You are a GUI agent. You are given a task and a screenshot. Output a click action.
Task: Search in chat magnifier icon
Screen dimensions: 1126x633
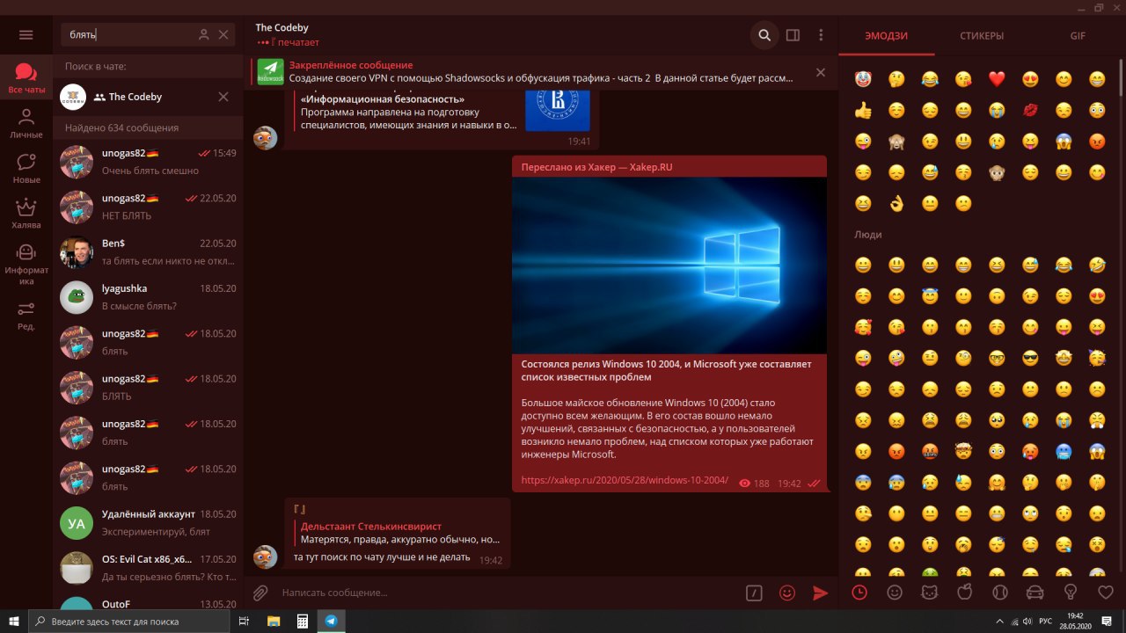[764, 35]
